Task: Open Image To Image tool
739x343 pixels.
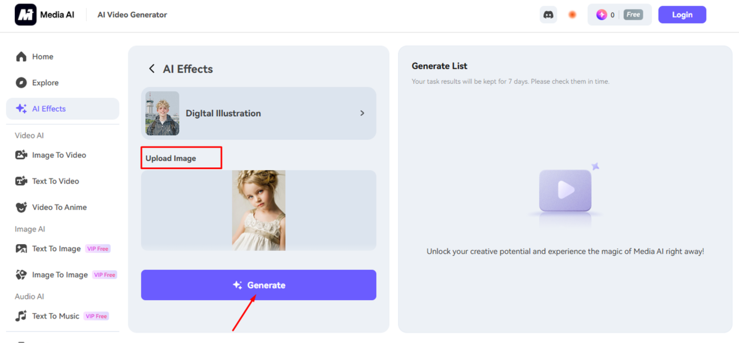Action: click(60, 275)
